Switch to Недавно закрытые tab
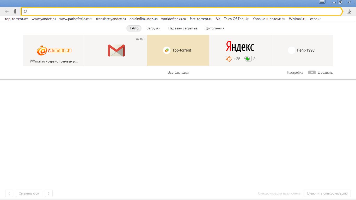 pyautogui.click(x=183, y=28)
